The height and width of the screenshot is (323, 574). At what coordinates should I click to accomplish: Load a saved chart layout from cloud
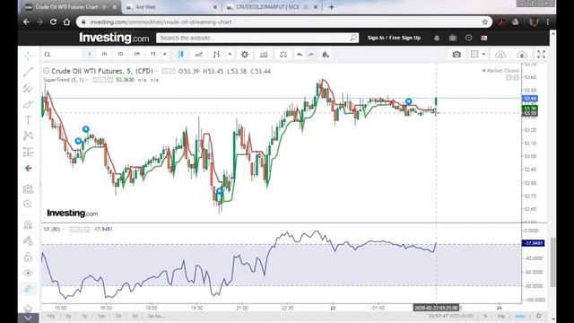[500, 55]
